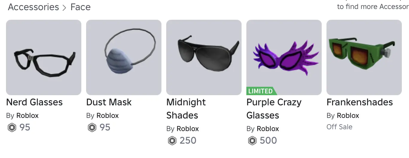
Task: Click the Robux icon beside 250 price
Action: click(172, 141)
